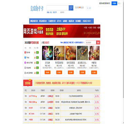This screenshot has height=124, width=124.
Task: Click the orange enter button under the first game
Action: (48, 72)
